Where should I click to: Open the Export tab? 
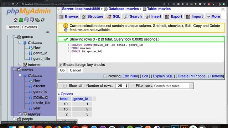(173, 17)
